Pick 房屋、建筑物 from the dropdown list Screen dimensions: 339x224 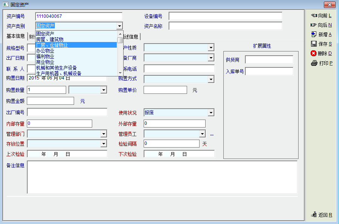tap(50, 39)
